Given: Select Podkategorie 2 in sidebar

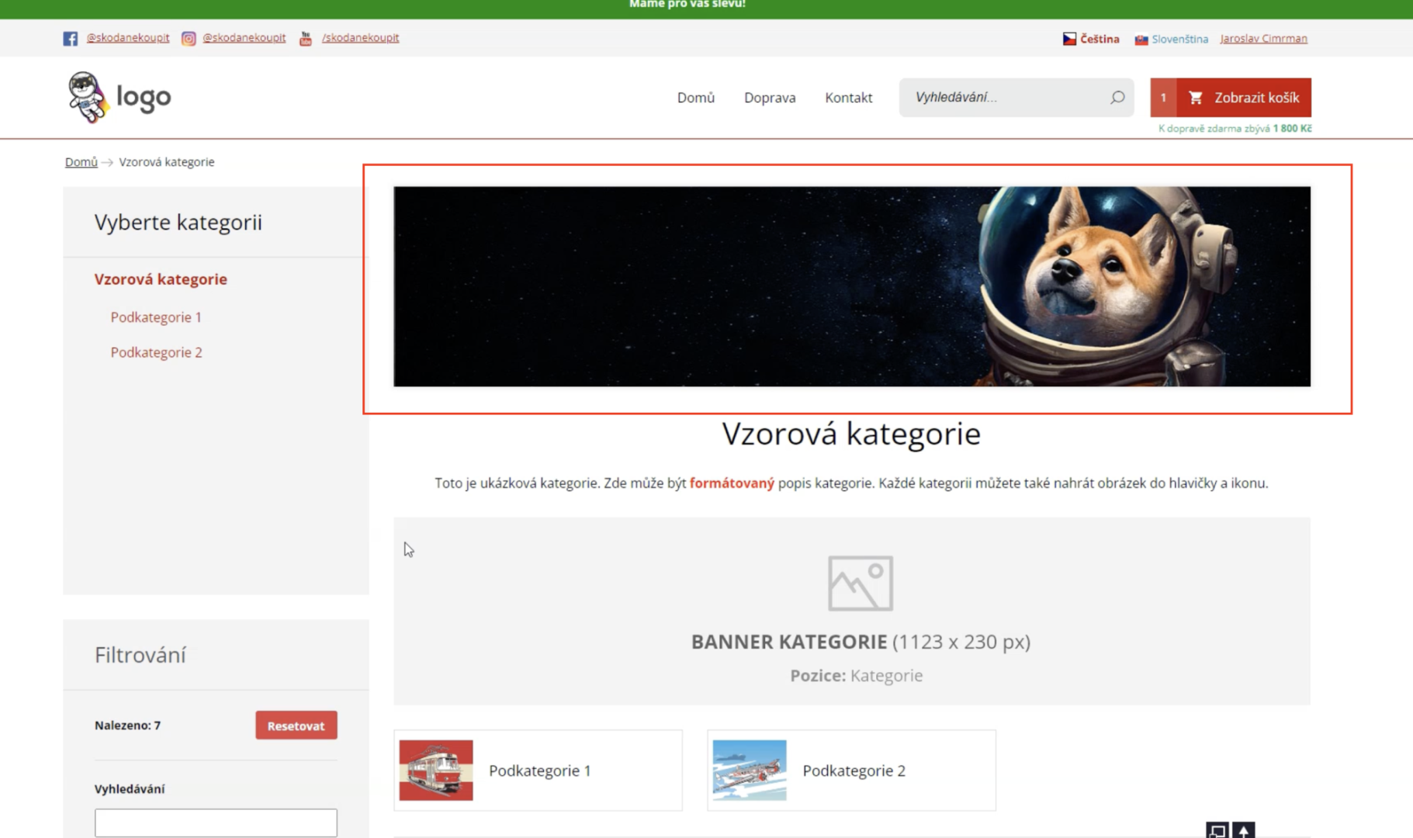Looking at the screenshot, I should (156, 352).
